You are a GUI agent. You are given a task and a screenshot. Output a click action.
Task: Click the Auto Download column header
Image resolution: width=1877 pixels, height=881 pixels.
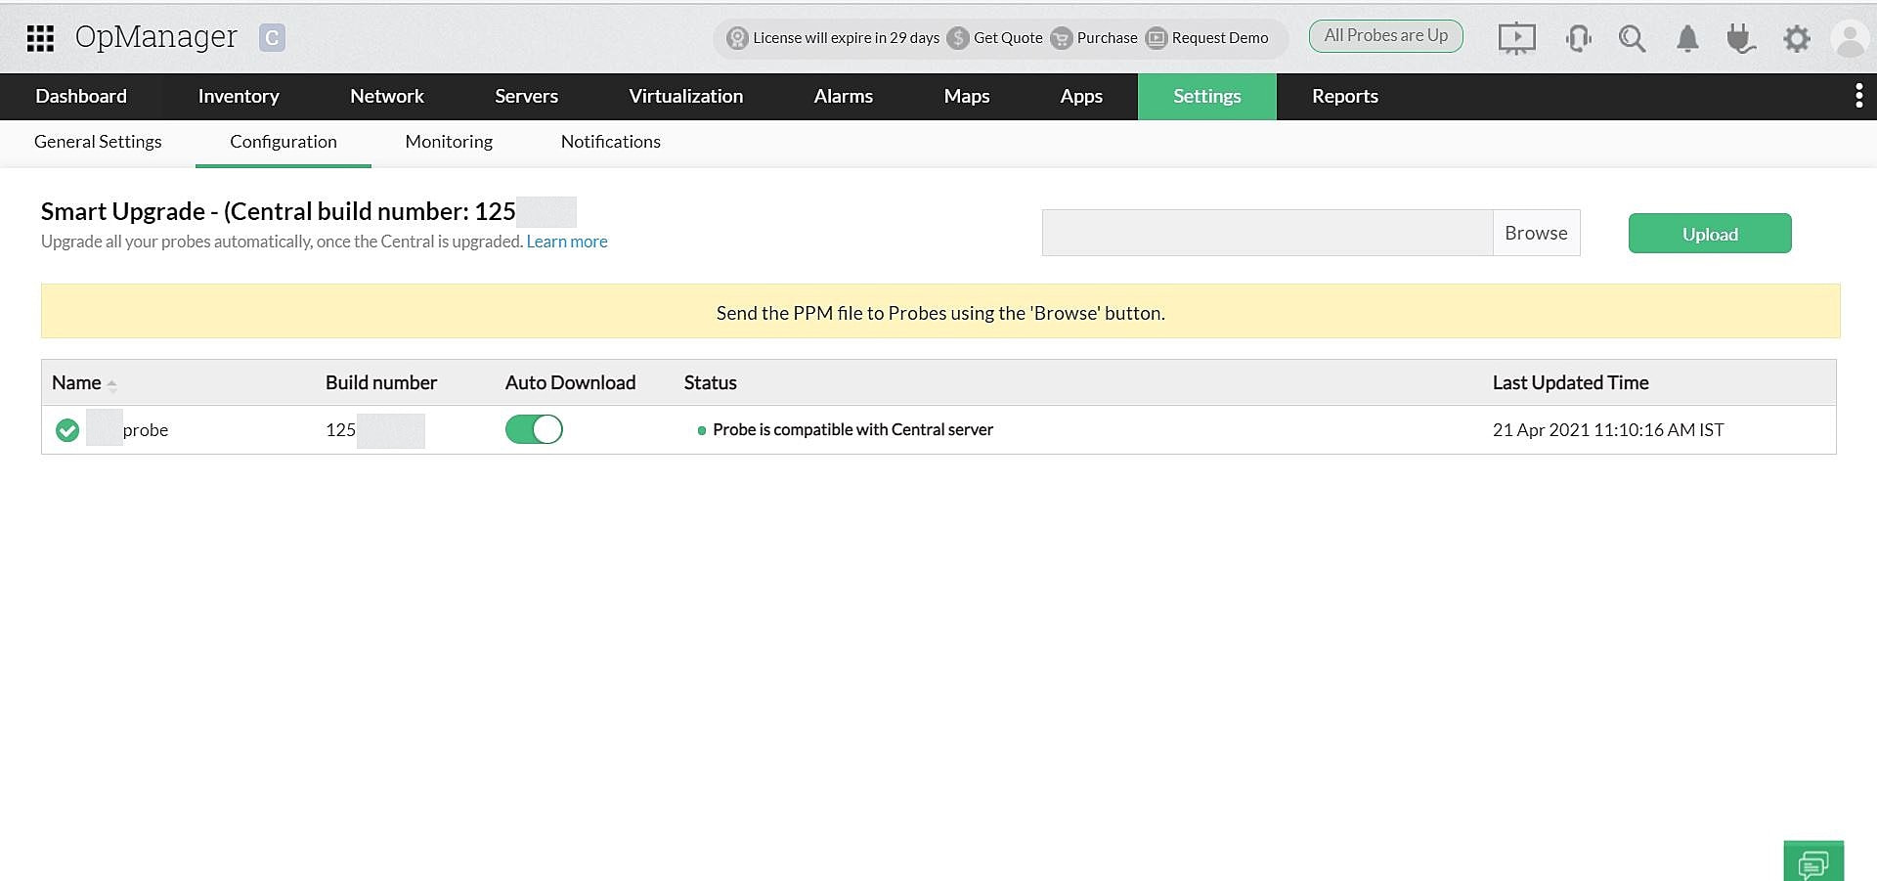click(x=570, y=382)
